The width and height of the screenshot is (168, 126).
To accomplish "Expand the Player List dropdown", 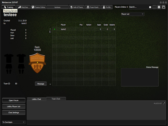I will coord(132,14).
